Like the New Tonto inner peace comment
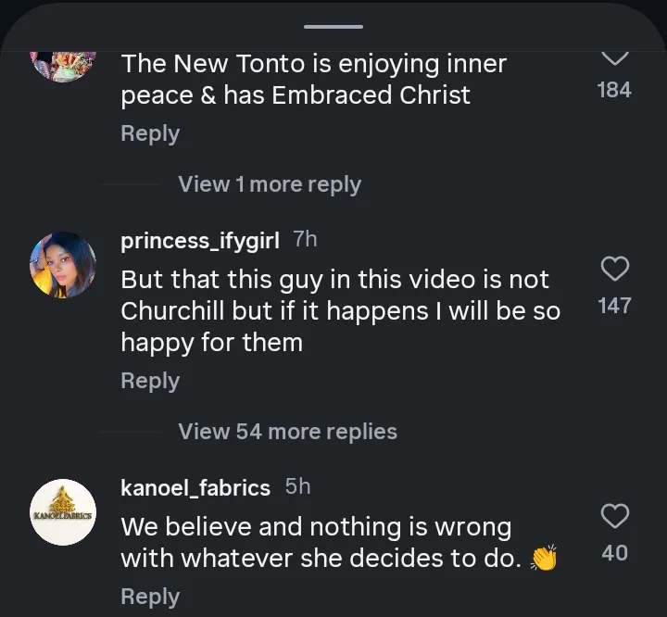The image size is (667, 617). coord(615,57)
